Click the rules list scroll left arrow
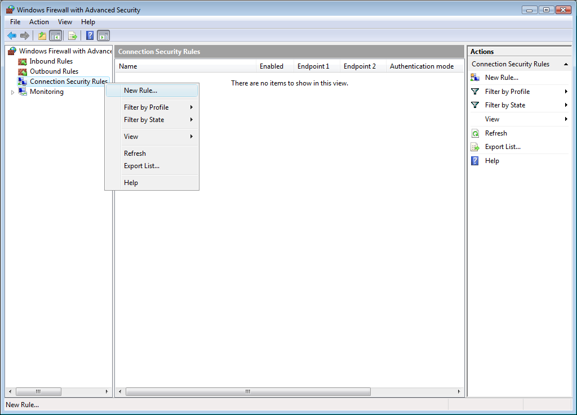The width and height of the screenshot is (577, 415). pyautogui.click(x=120, y=392)
